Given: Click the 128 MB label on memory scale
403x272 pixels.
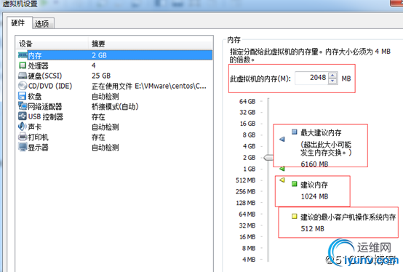Looking at the screenshot, I should click(246, 203).
